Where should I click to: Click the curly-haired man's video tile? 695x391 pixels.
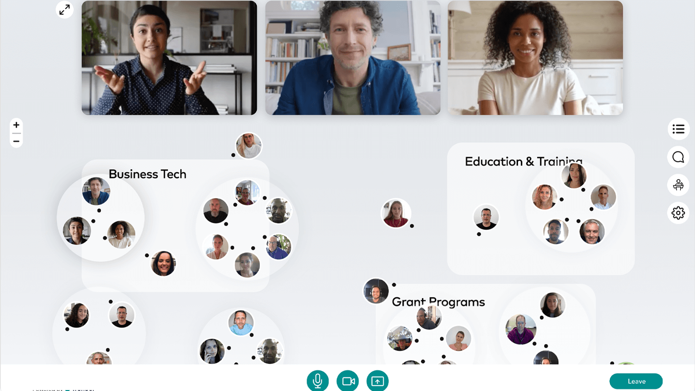(353, 58)
